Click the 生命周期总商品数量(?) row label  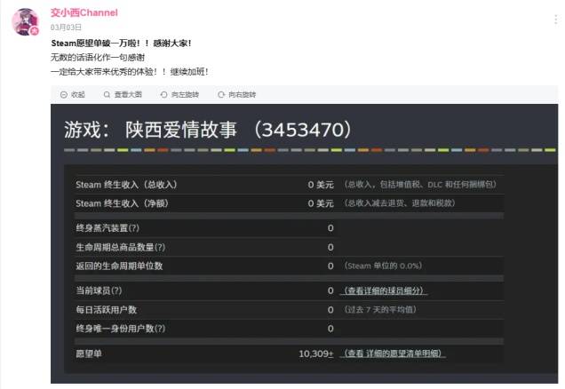(120, 248)
